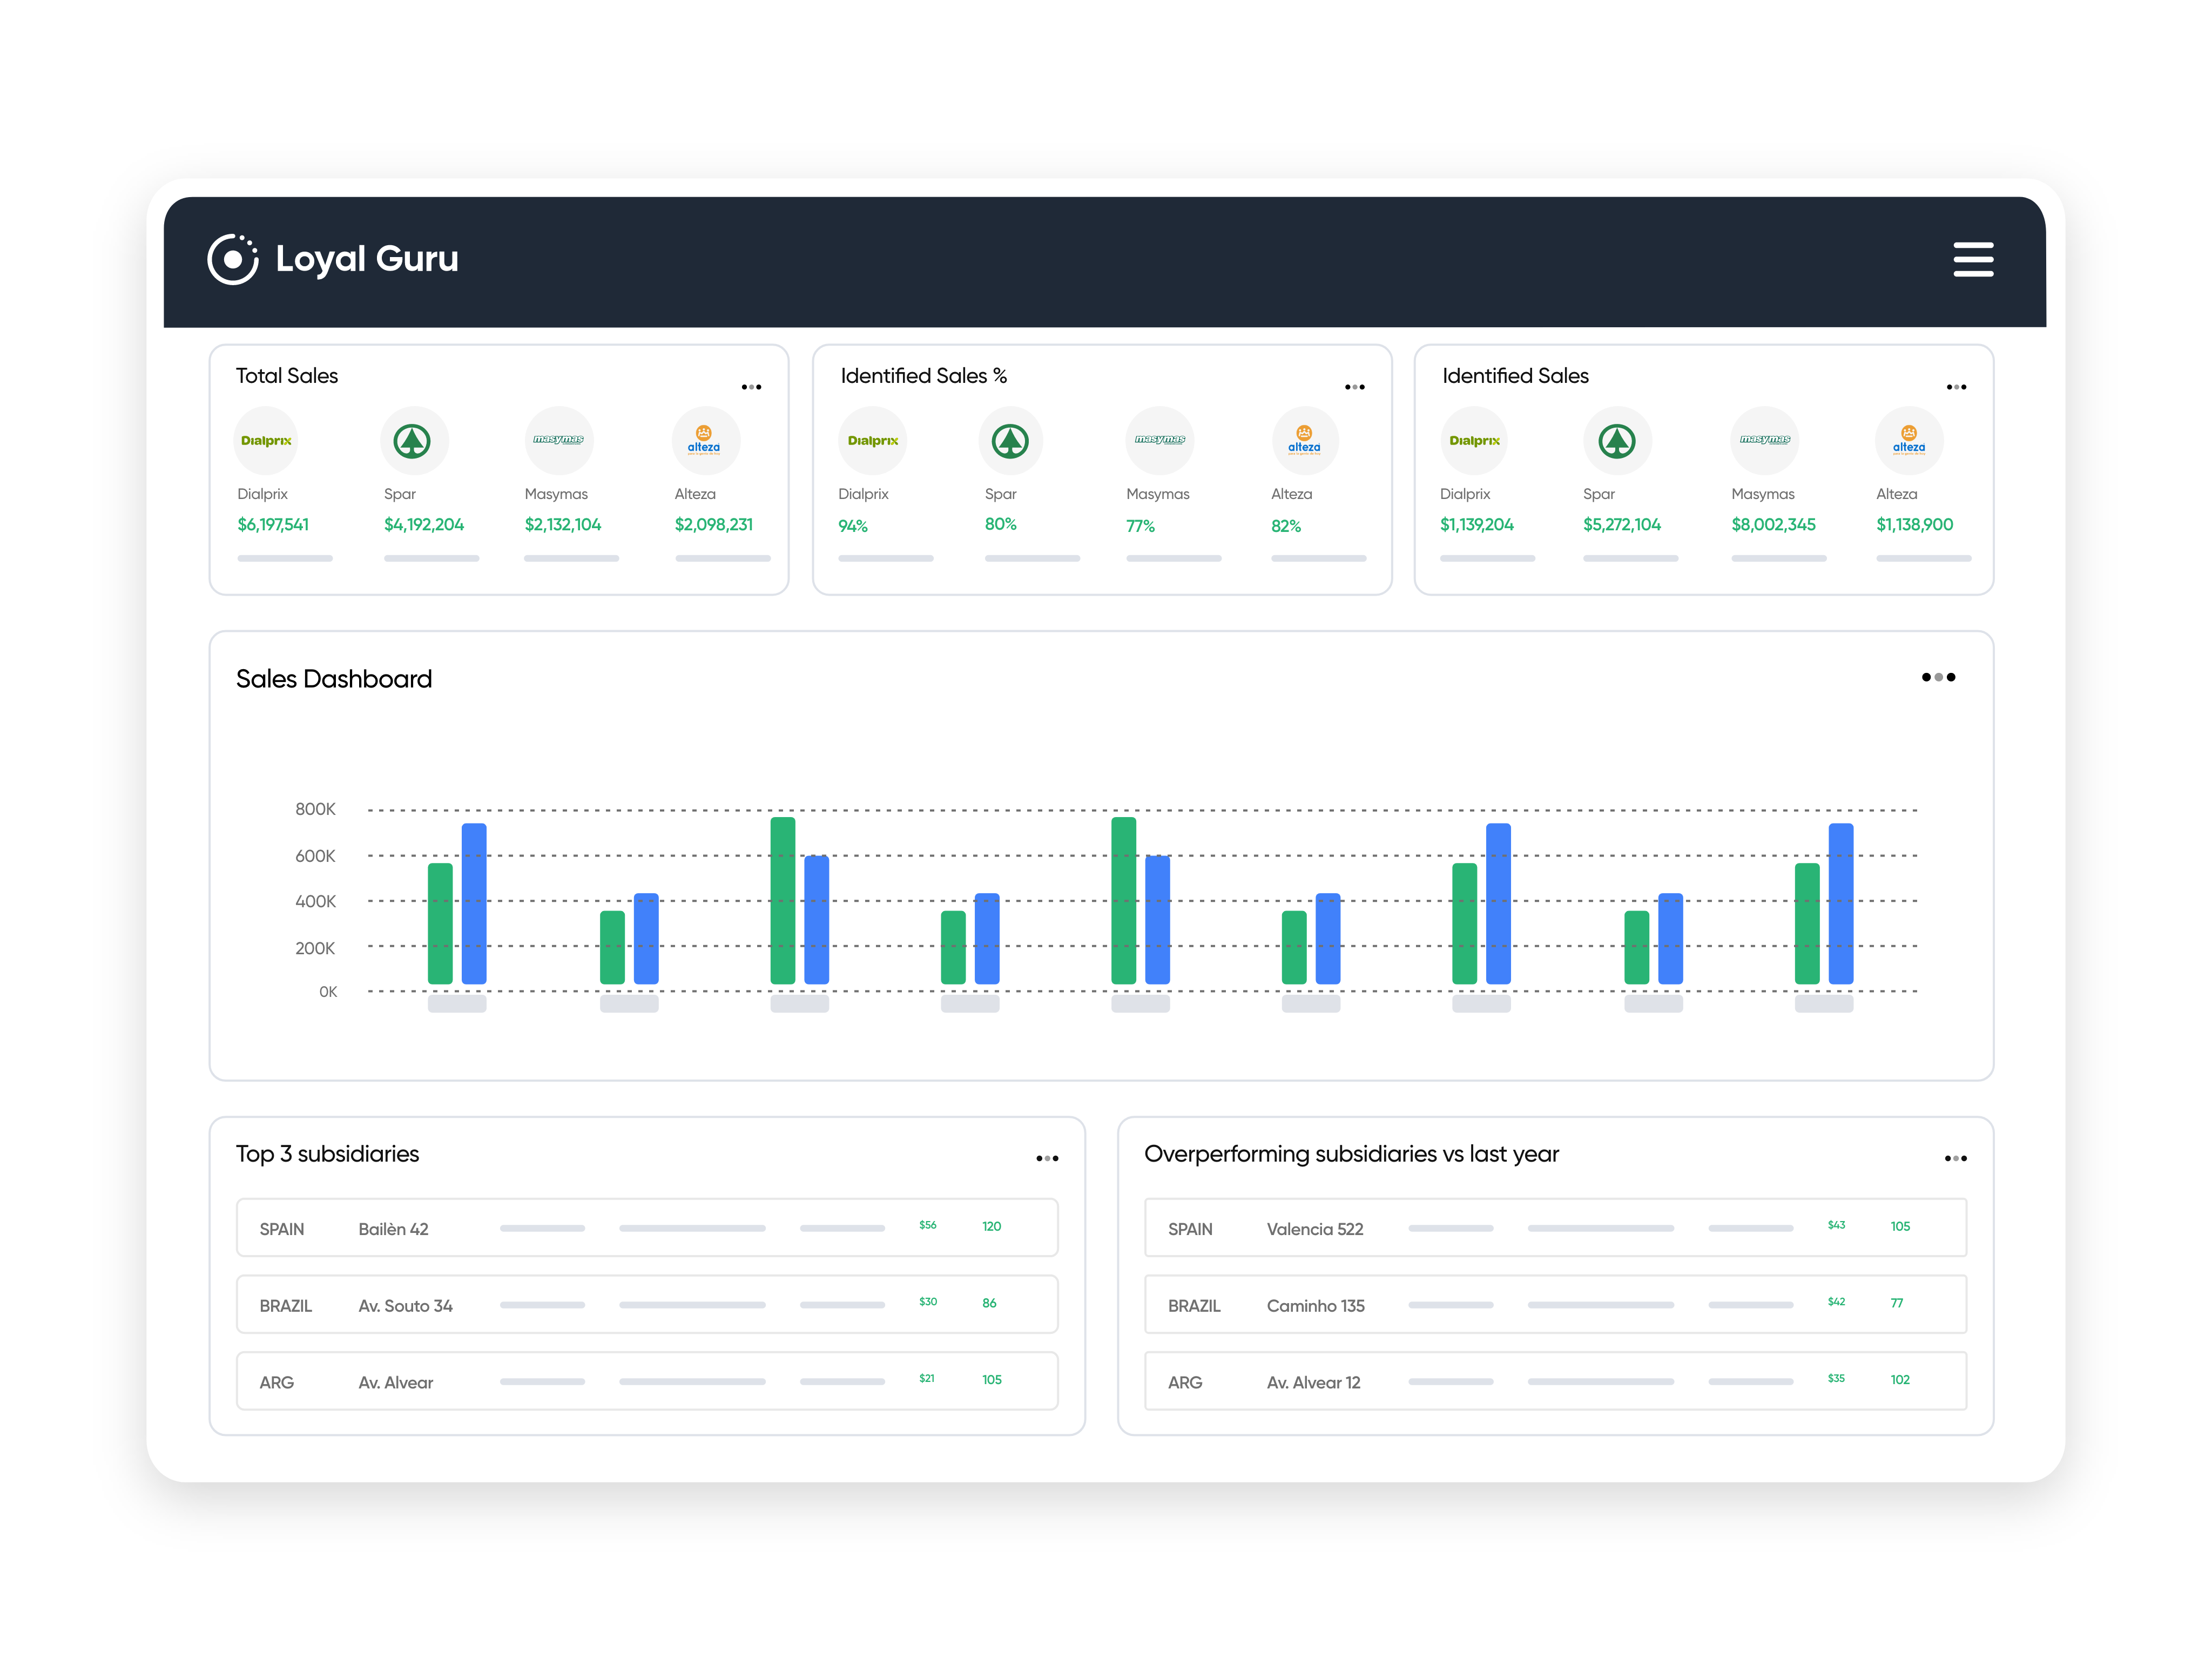Select the Masymas icon in Identified Sales %

coord(1158,440)
